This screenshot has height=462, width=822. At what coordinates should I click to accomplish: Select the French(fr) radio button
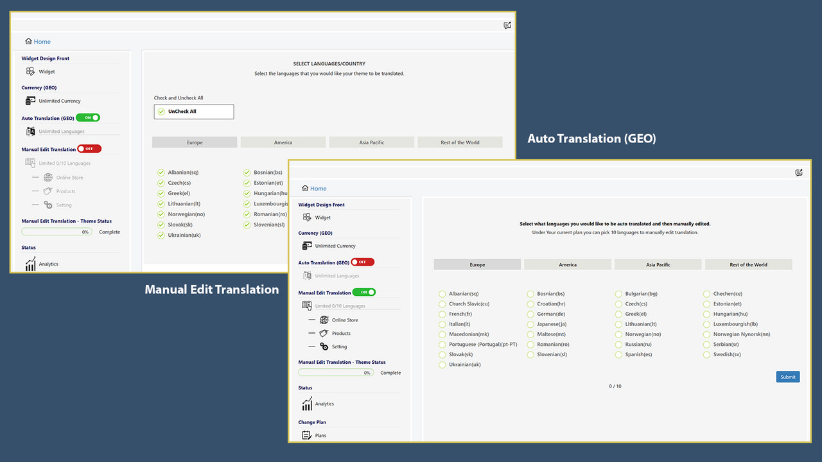[x=441, y=314]
